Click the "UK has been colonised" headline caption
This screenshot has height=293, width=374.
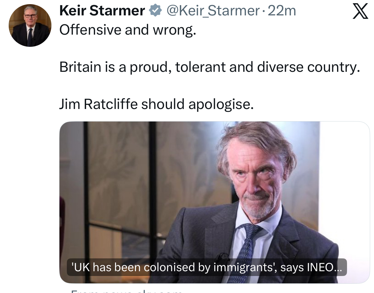[207, 267]
